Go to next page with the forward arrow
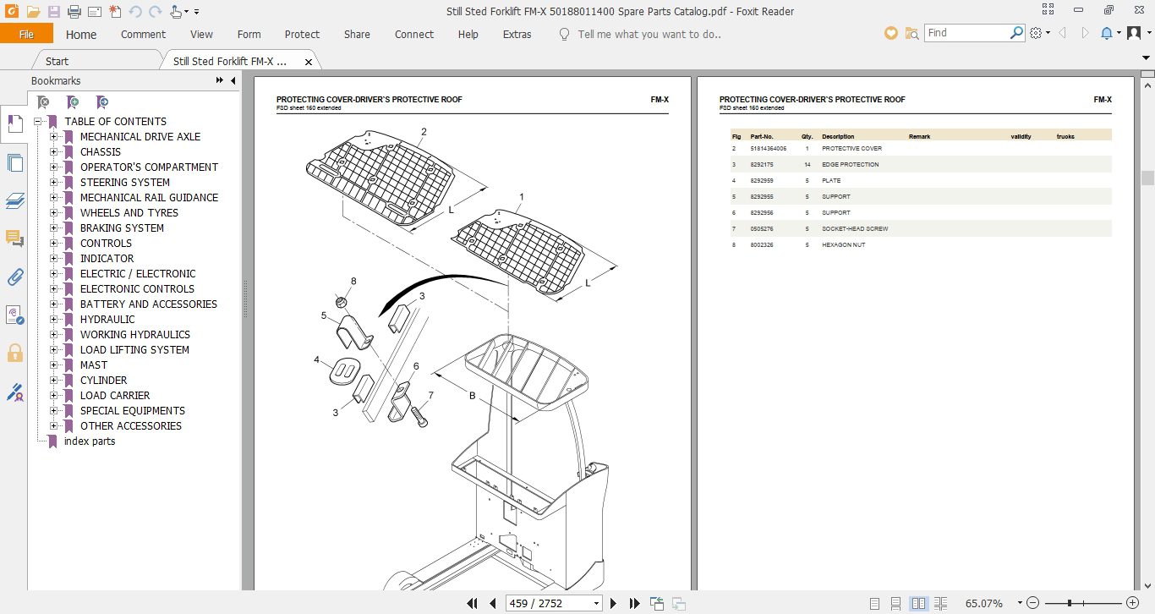This screenshot has width=1155, height=614. (613, 603)
